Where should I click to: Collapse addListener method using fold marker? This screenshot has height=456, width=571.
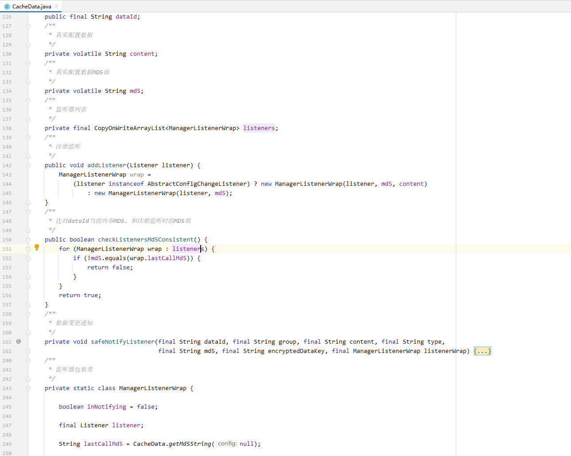pos(28,165)
